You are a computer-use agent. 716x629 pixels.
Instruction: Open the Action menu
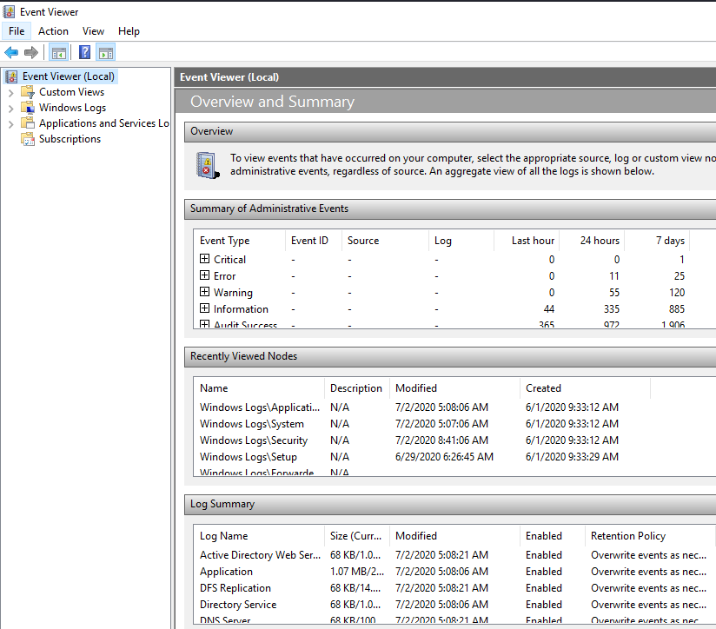point(53,31)
